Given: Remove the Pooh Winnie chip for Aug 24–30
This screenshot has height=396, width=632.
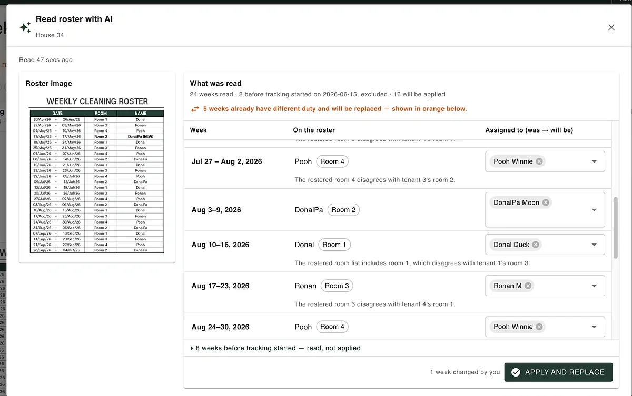Looking at the screenshot, I should tap(539, 327).
